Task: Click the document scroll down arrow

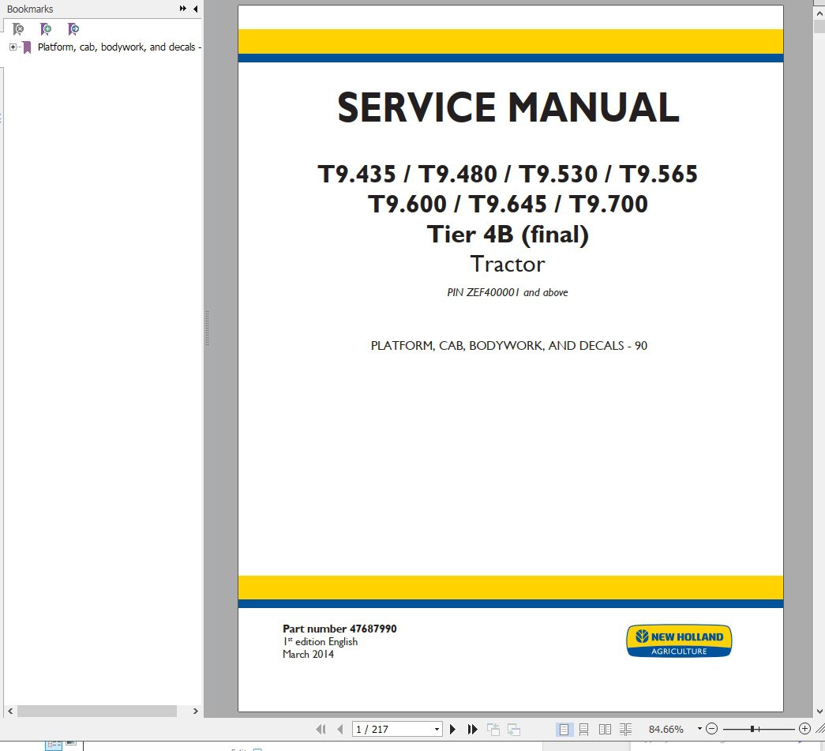Action: click(819, 712)
